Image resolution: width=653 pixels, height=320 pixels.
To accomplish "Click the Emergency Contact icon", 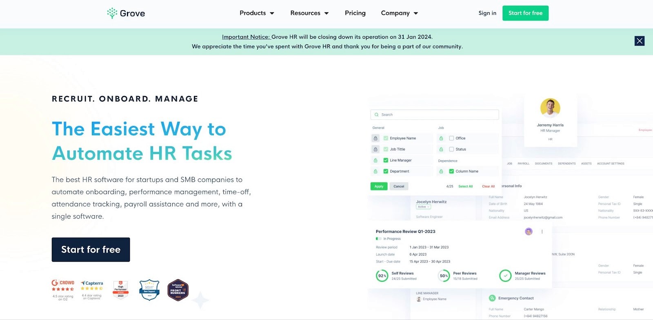I will 492,298.
